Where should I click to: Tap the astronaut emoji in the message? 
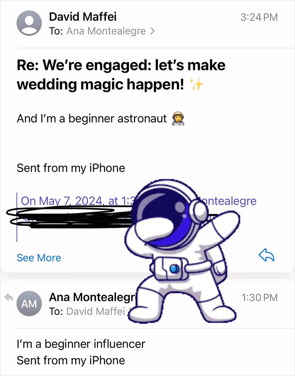click(x=178, y=119)
